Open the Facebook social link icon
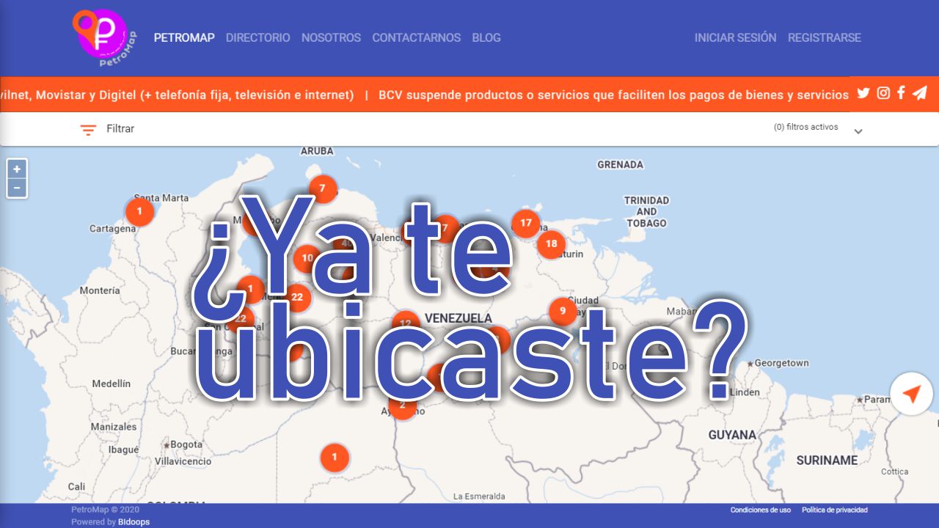The height and width of the screenshot is (528, 939). coord(901,93)
